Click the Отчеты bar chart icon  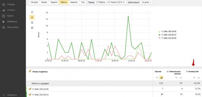click(x=4, y=10)
